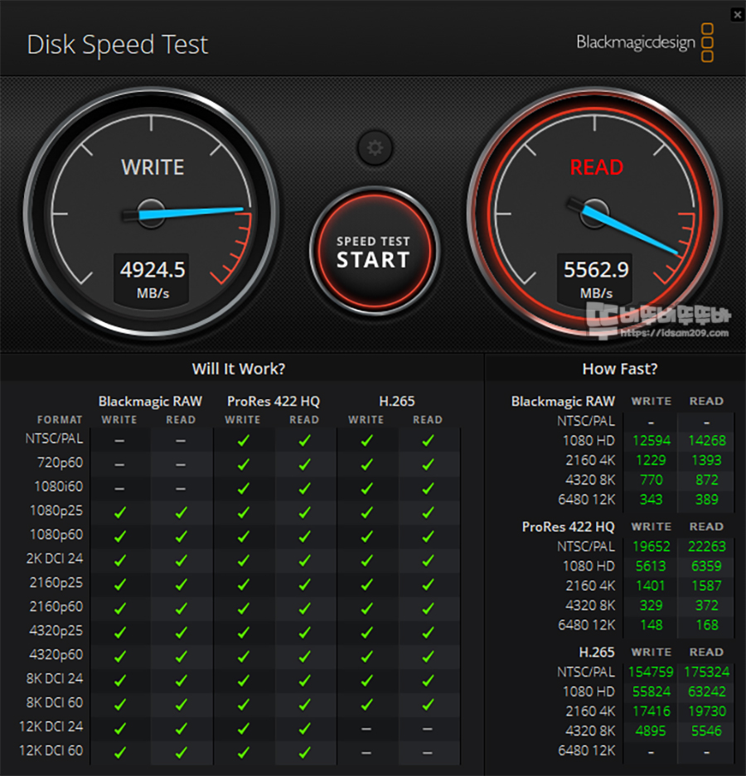Viewport: 746px width, 776px height.
Task: Click the 2160p25 H.265 write checkmark
Action: pos(366,584)
